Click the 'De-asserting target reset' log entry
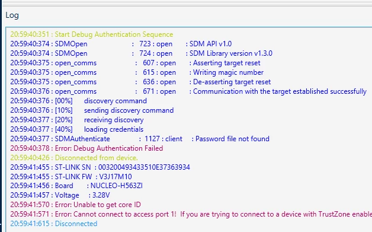The width and height of the screenshot is (372, 232). pyautogui.click(x=140, y=82)
